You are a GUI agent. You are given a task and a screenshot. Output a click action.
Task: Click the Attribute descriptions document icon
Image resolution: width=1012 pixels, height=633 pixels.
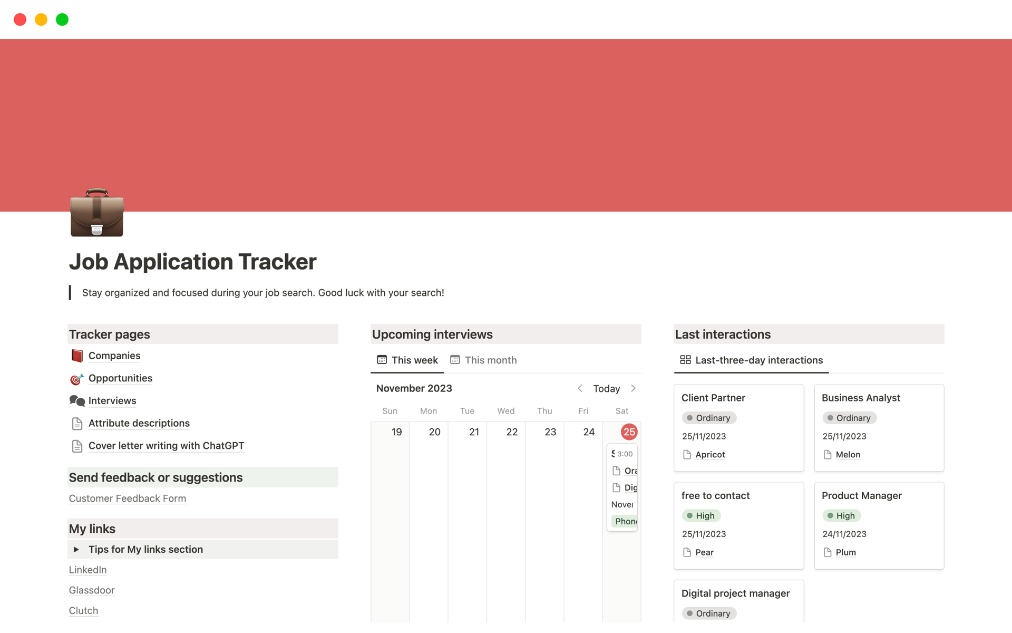77,424
